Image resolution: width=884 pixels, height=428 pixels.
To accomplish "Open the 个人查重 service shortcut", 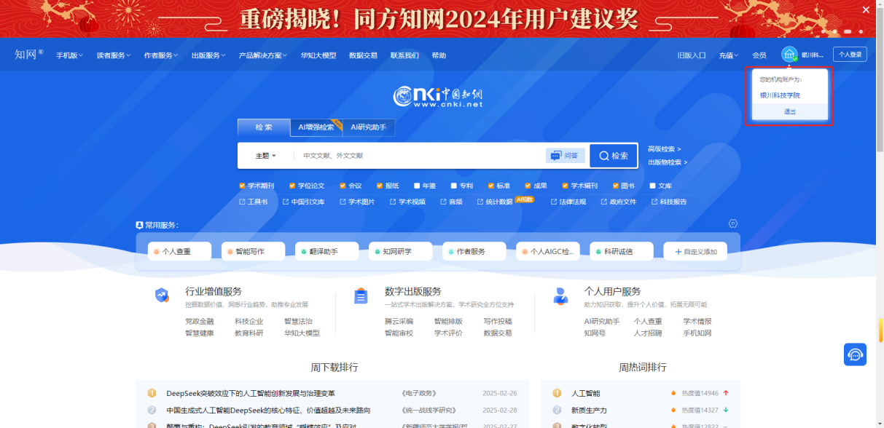I will 179,251.
